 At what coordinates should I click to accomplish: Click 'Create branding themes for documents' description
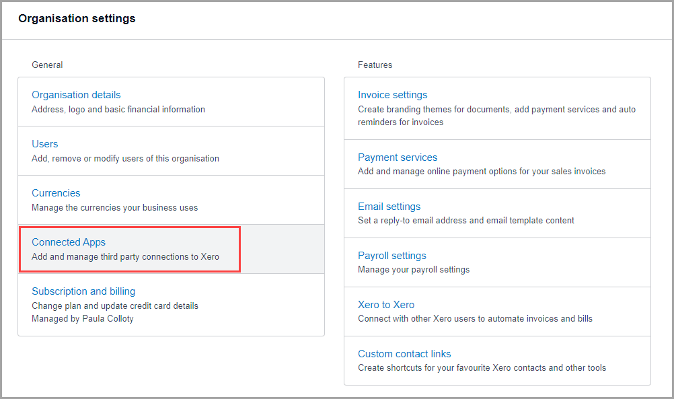pos(497,116)
